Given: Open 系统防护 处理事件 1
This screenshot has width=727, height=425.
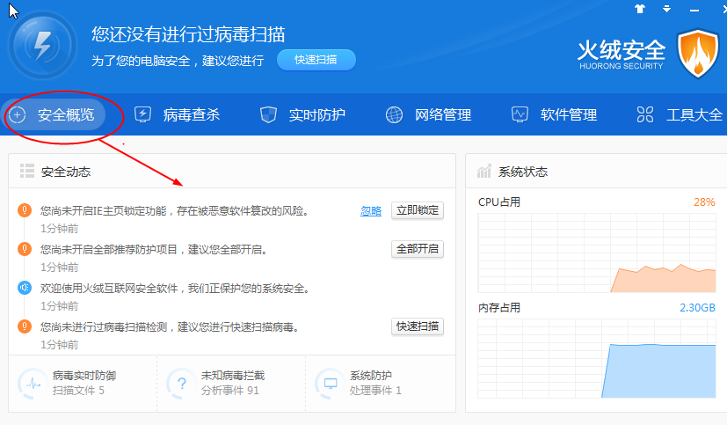Looking at the screenshot, I should 375,391.
